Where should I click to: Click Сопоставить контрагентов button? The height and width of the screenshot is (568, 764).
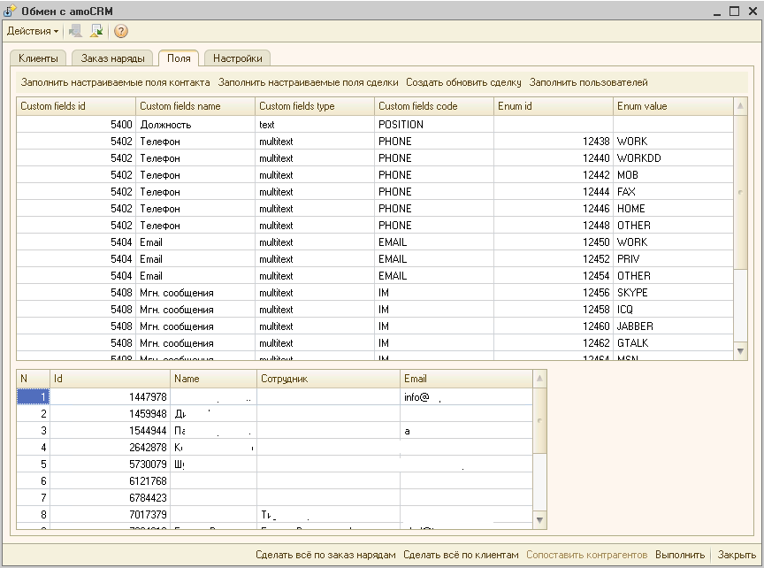click(x=586, y=555)
